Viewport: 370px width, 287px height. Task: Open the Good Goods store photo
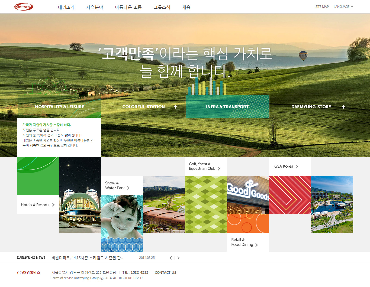pyautogui.click(x=248, y=195)
